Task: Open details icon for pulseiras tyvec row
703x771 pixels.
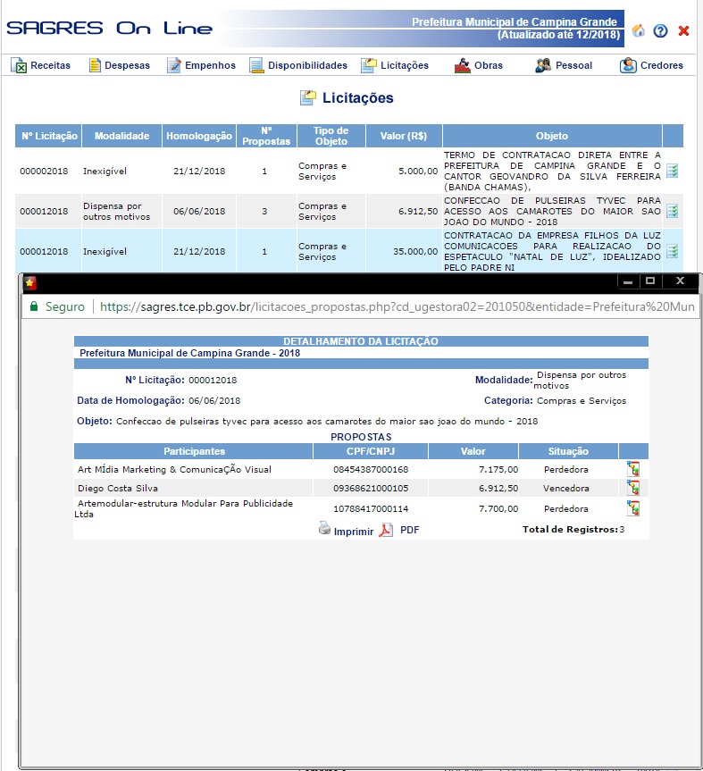Action: click(672, 211)
